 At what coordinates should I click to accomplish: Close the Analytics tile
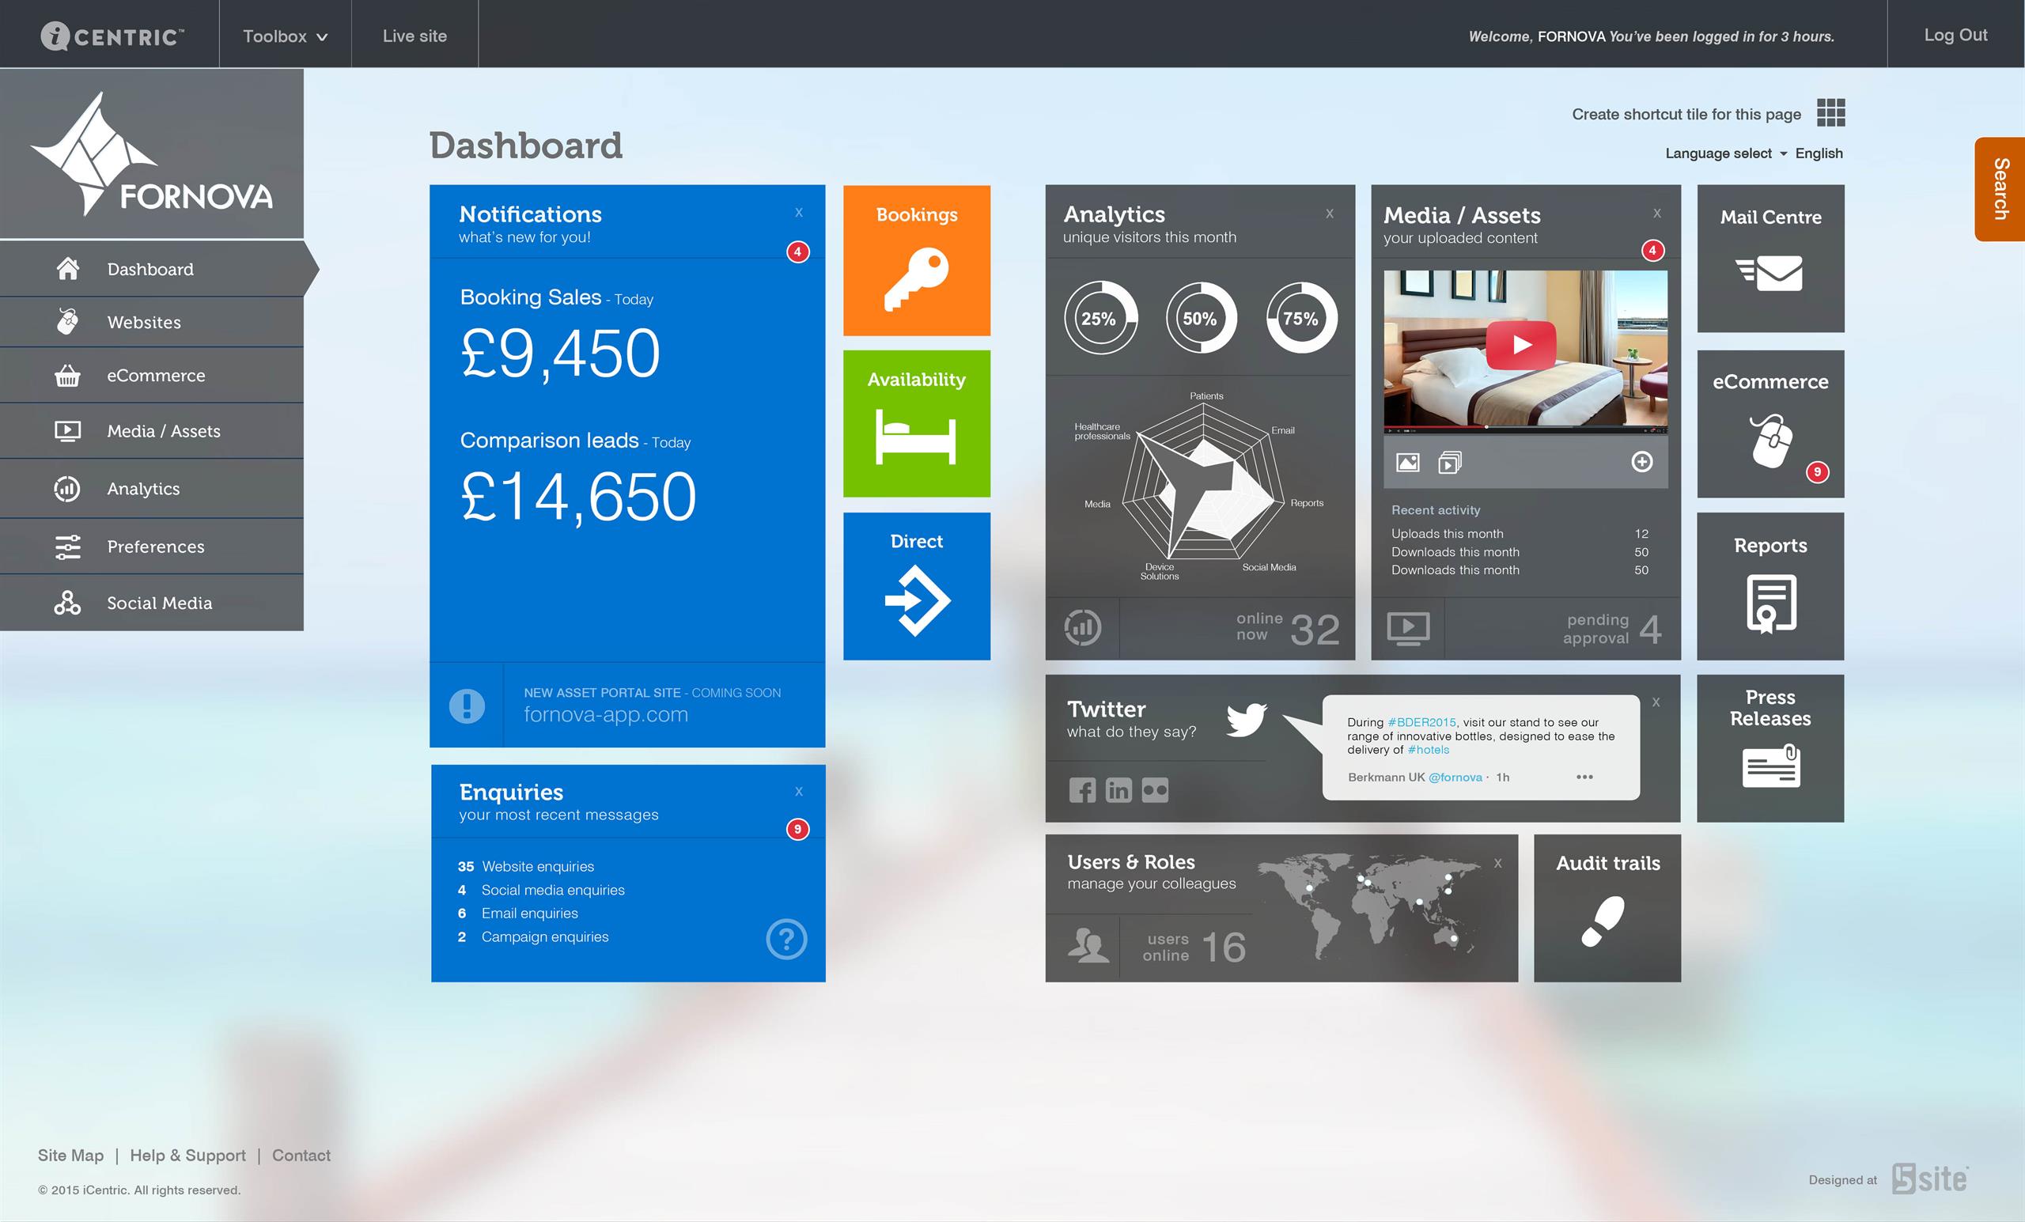point(1330,214)
